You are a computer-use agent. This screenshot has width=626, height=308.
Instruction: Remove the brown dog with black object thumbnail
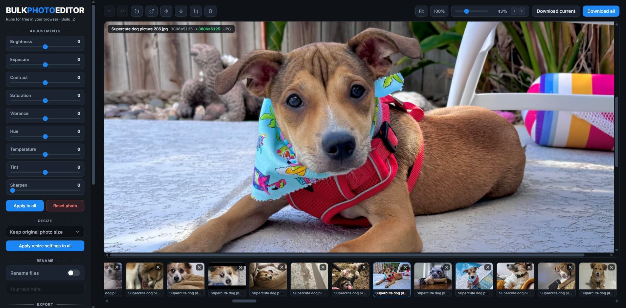[570, 267]
